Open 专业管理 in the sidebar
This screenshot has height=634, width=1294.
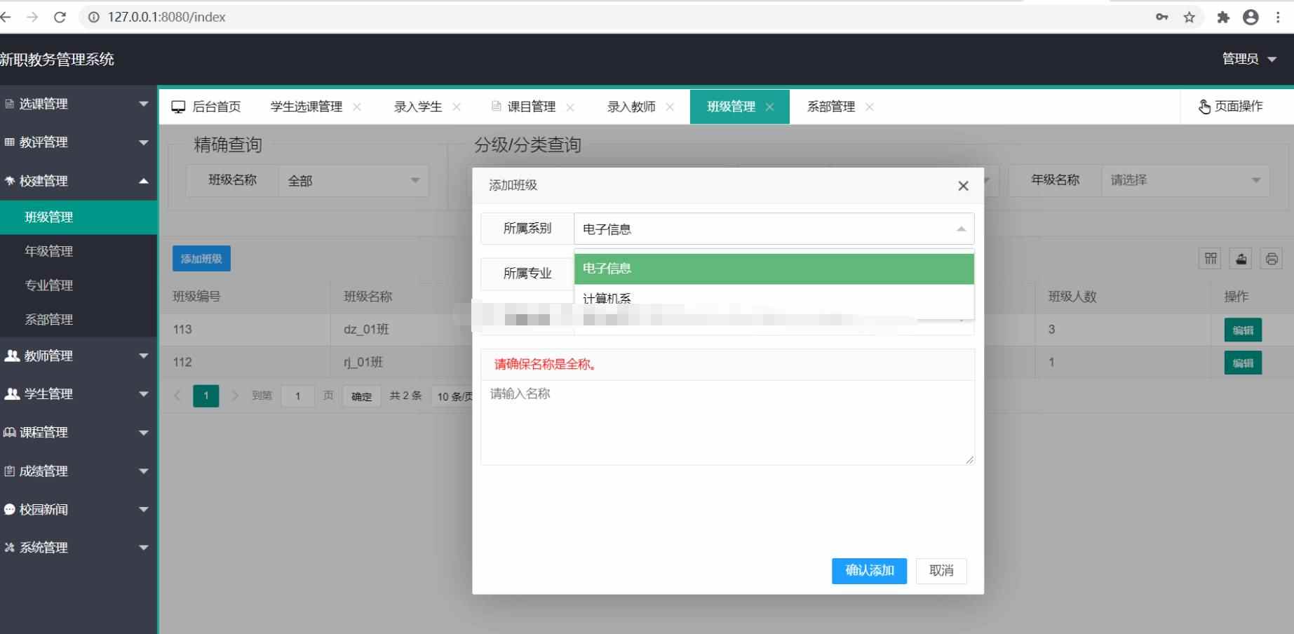click(x=79, y=285)
